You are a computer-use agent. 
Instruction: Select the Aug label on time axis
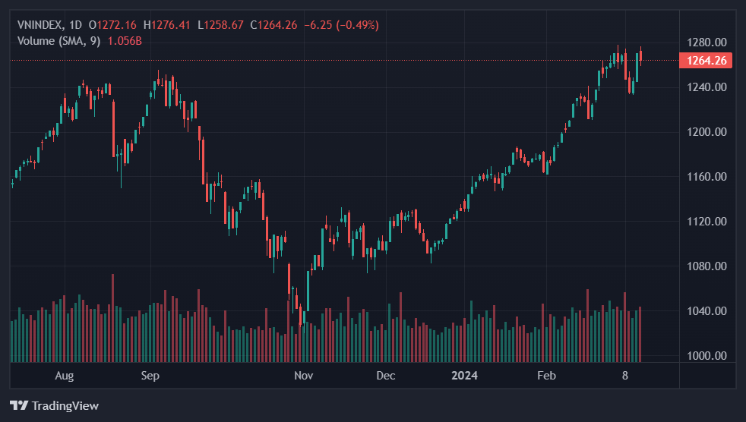(65, 376)
